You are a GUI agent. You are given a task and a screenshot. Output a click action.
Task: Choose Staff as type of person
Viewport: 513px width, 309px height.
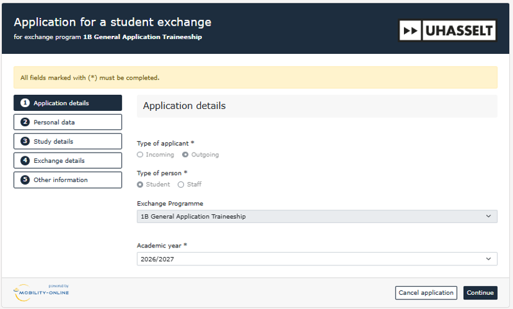pyautogui.click(x=181, y=185)
